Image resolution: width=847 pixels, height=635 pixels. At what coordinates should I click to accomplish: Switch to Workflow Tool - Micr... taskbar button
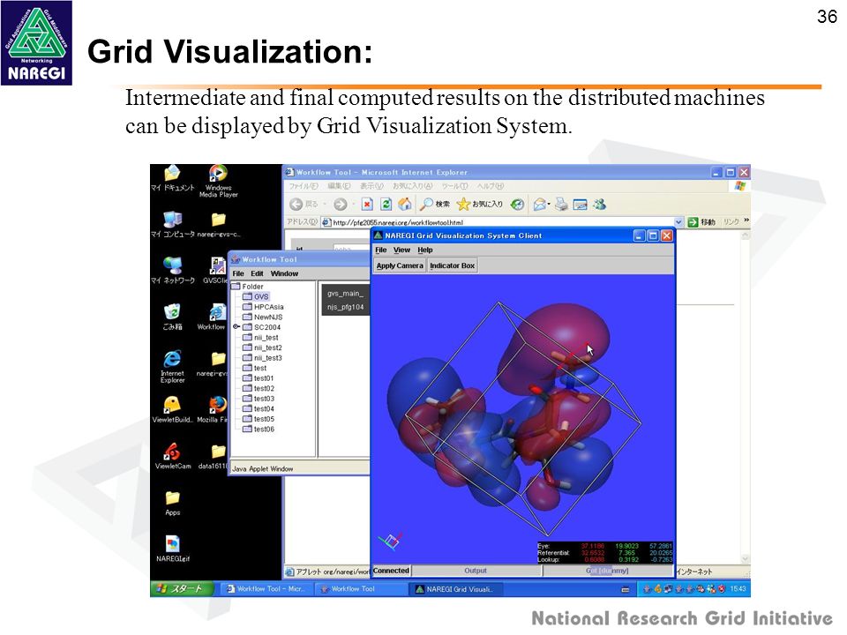[x=266, y=588]
